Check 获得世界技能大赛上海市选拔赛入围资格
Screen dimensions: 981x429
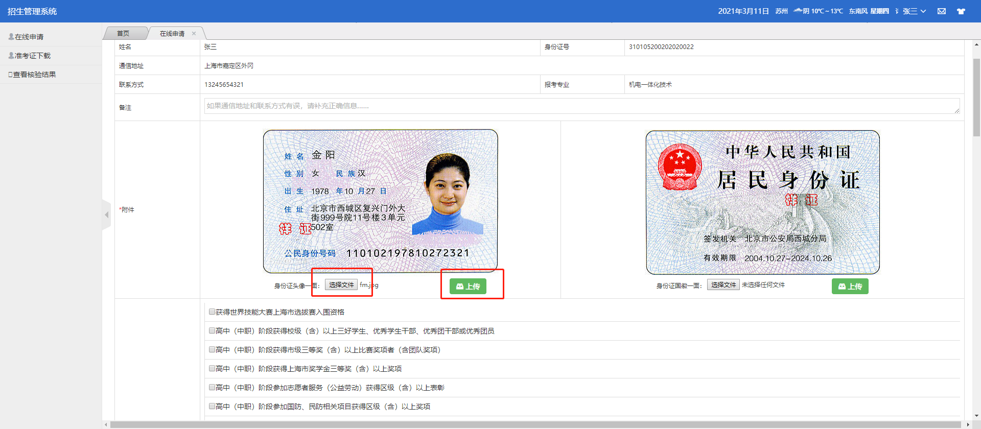[x=212, y=312]
